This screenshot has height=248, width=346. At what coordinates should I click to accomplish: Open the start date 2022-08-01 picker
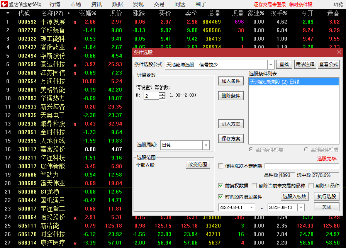point(251,207)
